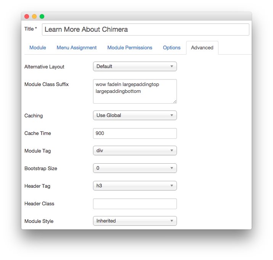This screenshot has height=260, width=273.
Task: Expand the Bootstrap Size dropdown
Action: [135, 168]
